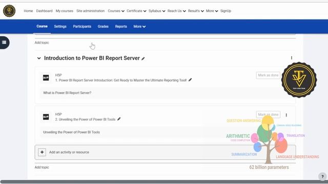328x184 pixels.
Task: Edit the Introduction to Power BI Report Server section title with its pencil
Action: pos(143,59)
